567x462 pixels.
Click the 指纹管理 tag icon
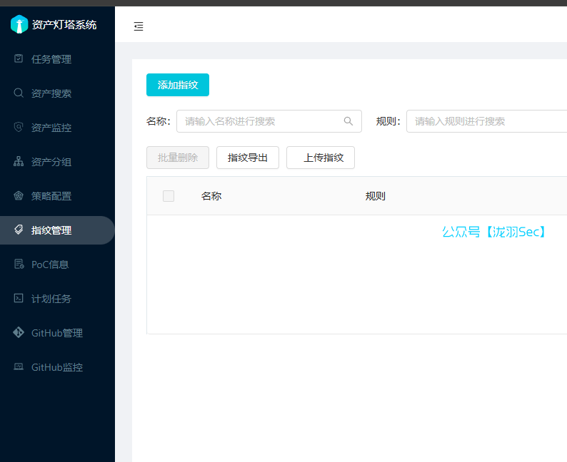coord(19,230)
